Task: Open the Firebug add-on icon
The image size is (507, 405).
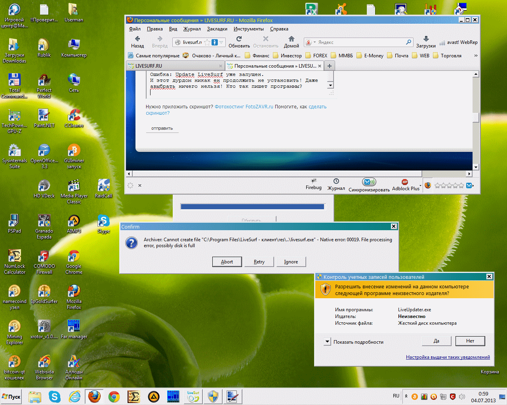Action: pyautogui.click(x=314, y=181)
